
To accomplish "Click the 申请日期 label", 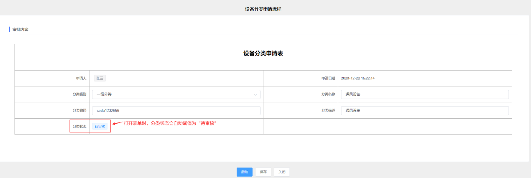I will (x=328, y=78).
